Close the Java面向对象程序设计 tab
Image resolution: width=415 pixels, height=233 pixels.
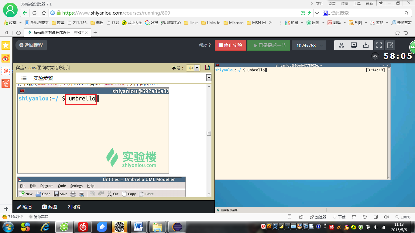tap(86, 32)
